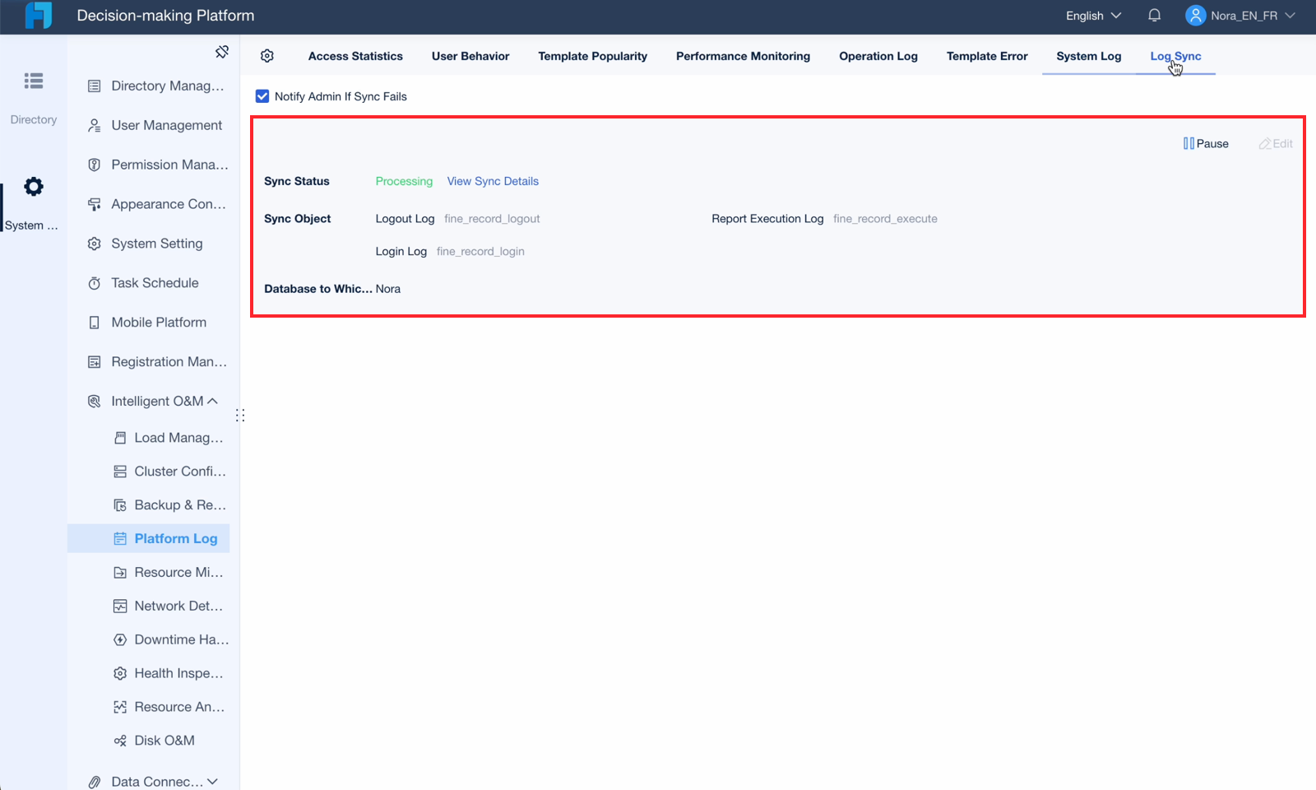Select the System Log tab

(1089, 56)
